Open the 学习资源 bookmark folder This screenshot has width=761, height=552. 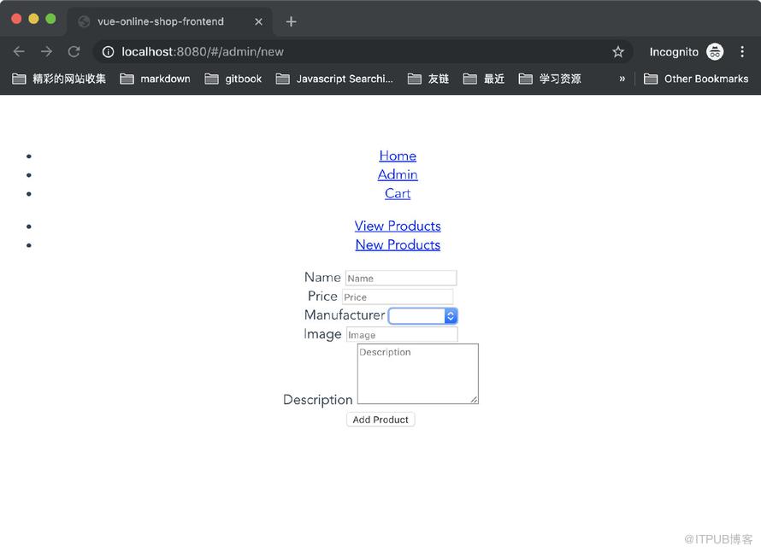[550, 79]
